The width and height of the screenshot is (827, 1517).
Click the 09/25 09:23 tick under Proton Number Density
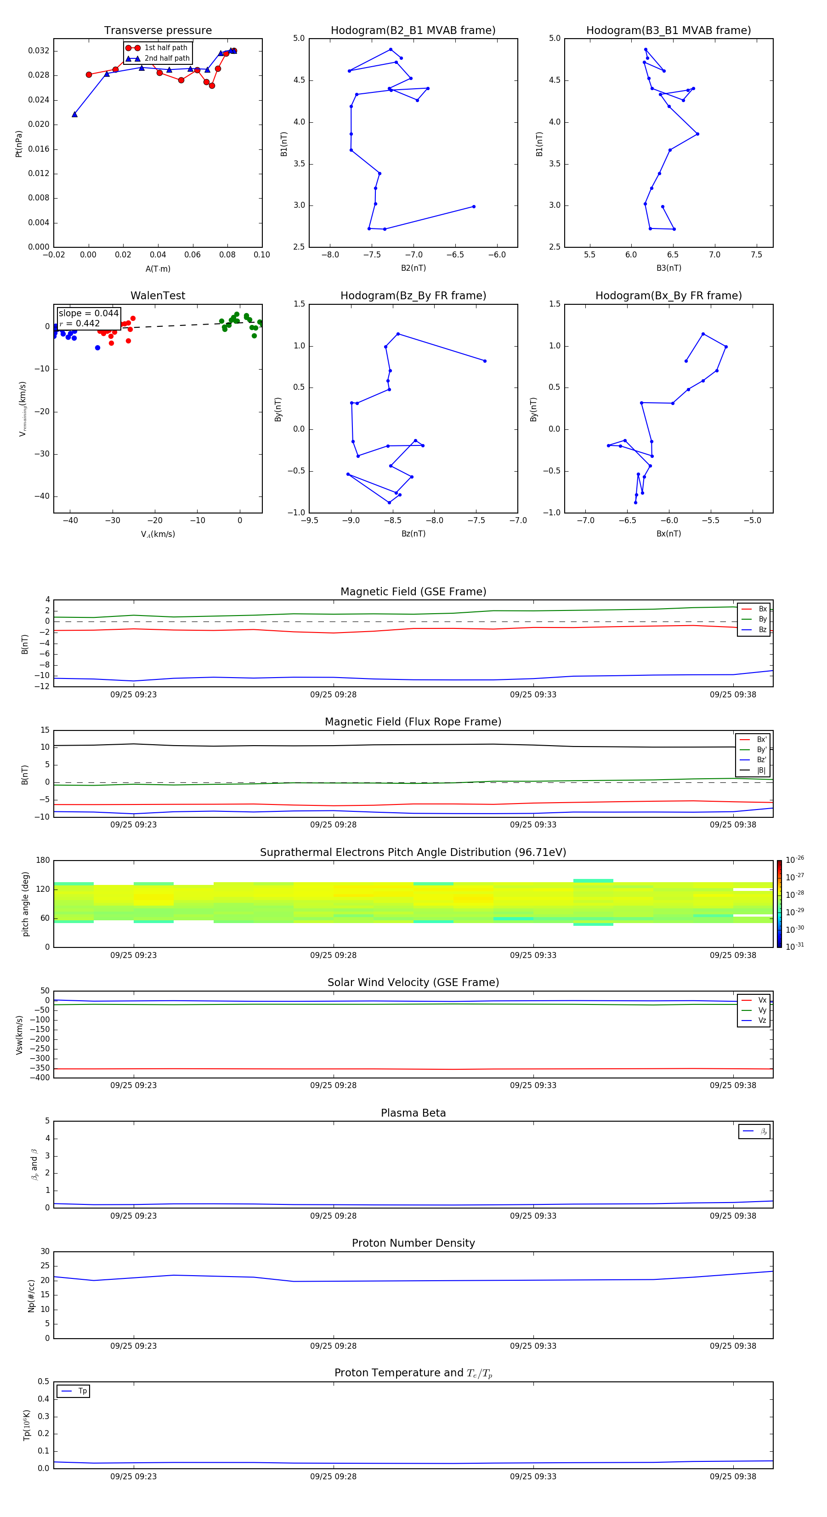pyautogui.click(x=134, y=1346)
